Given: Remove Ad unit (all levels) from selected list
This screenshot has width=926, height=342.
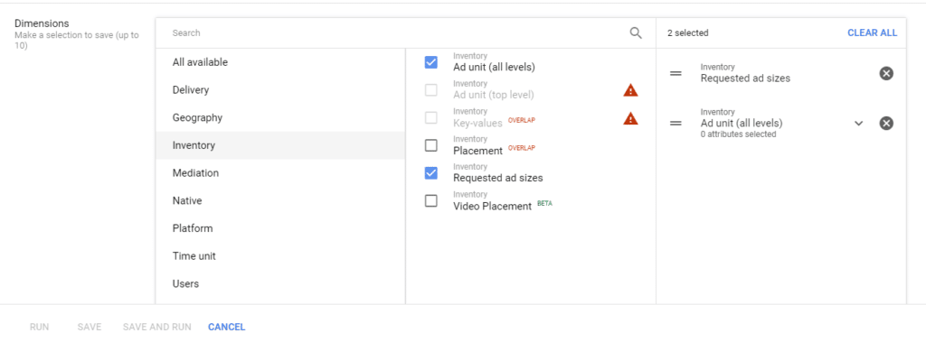Looking at the screenshot, I should [886, 124].
